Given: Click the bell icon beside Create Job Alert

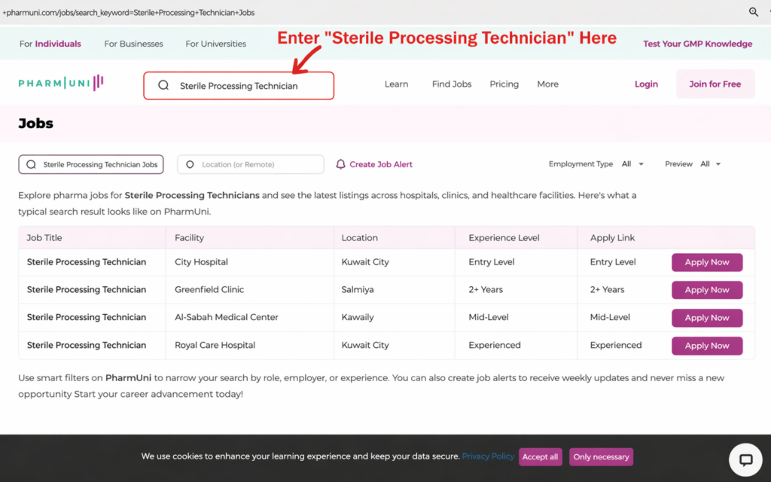Looking at the screenshot, I should pyautogui.click(x=340, y=164).
